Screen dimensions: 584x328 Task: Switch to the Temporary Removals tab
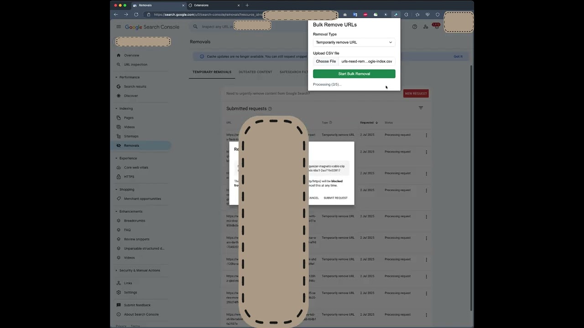[212, 72]
